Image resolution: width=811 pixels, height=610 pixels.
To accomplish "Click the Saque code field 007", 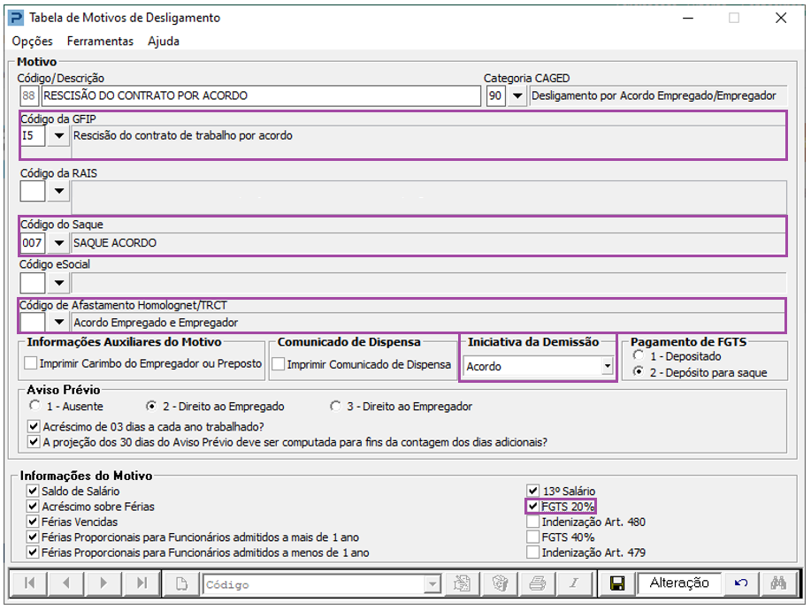I will coord(33,243).
